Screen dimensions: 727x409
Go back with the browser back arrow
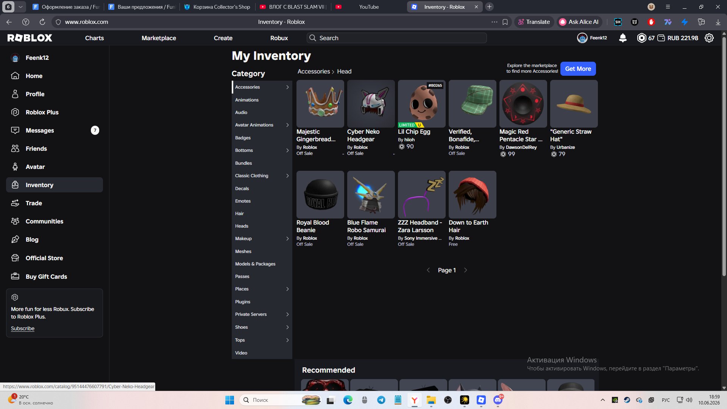click(x=9, y=22)
